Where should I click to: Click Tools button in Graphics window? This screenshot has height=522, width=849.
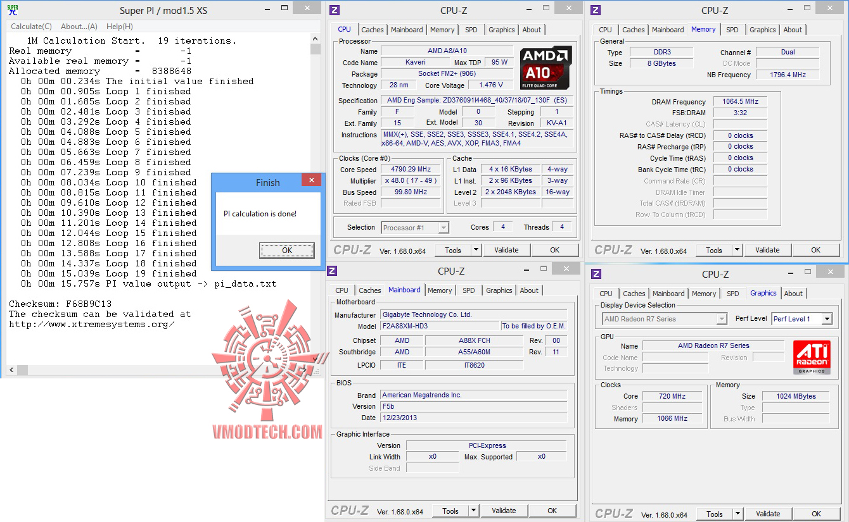715,514
